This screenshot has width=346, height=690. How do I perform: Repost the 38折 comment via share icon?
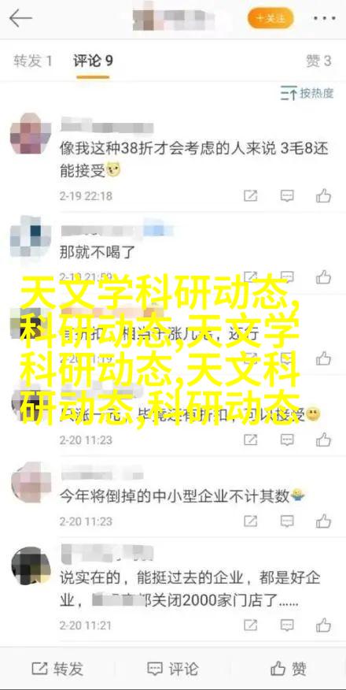click(x=251, y=196)
